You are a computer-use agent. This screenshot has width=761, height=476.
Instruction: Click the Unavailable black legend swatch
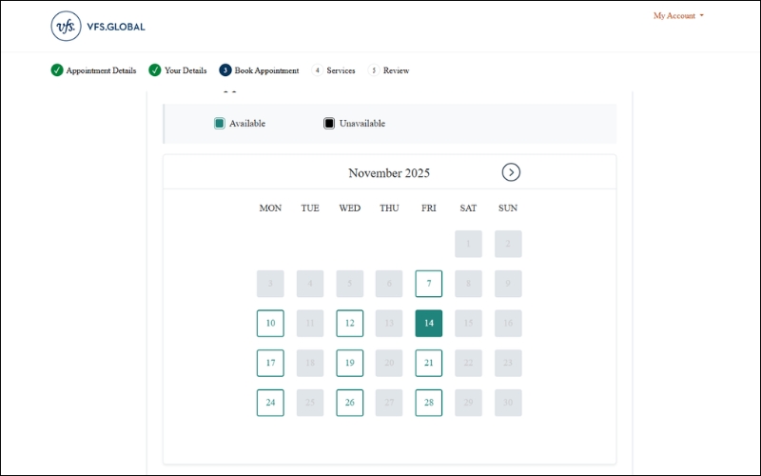pos(329,124)
